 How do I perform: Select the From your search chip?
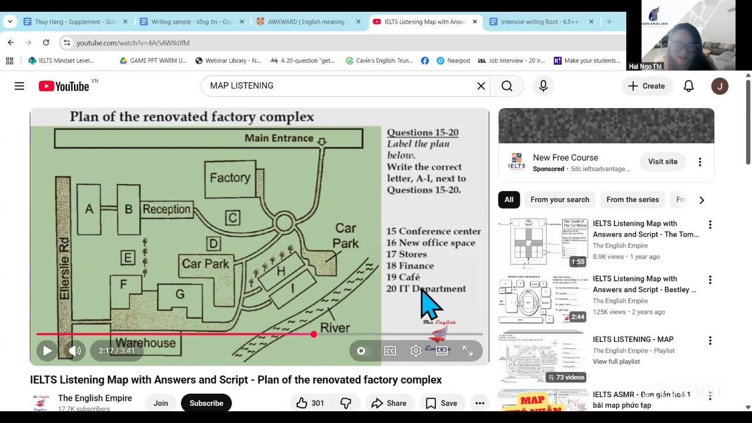(560, 200)
